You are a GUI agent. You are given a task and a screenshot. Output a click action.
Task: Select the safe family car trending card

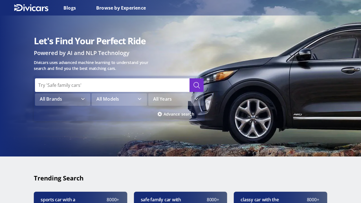coord(180,197)
